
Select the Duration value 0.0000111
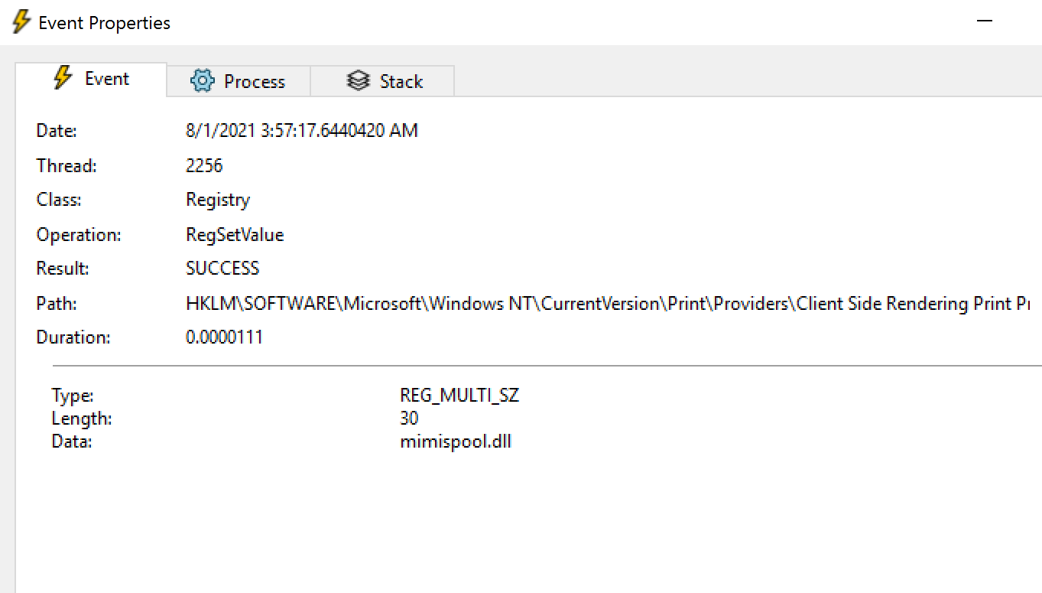(224, 337)
